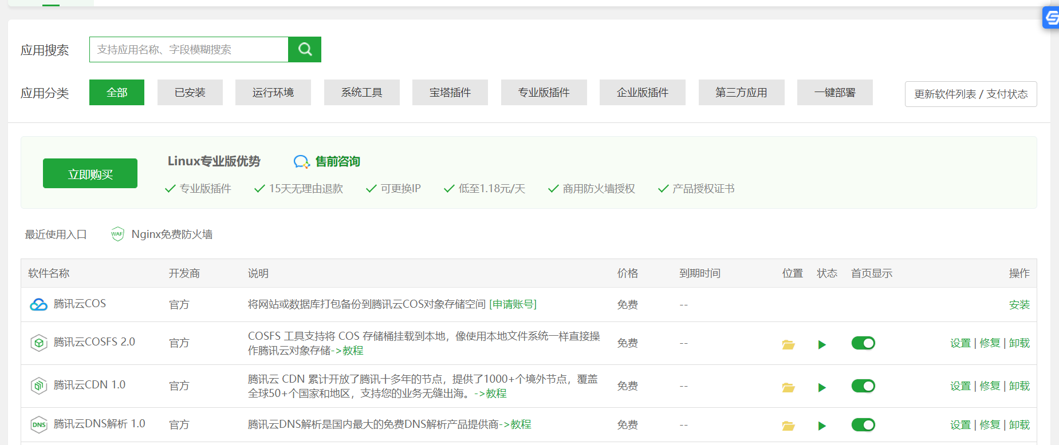Click 设置 for 腾讯云CDN 1.0
The width and height of the screenshot is (1059, 445).
(x=960, y=386)
